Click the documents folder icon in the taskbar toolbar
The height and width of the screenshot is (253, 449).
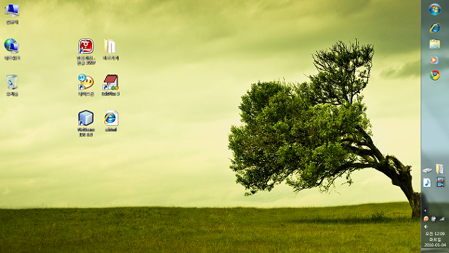pos(440,169)
